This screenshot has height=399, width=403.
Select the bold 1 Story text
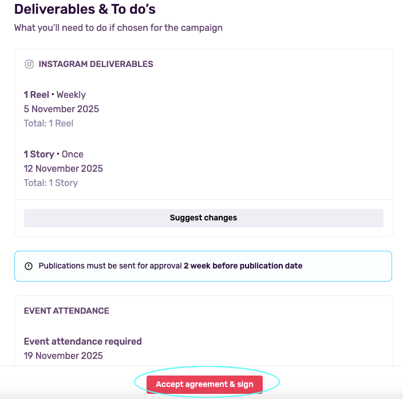[x=39, y=155]
